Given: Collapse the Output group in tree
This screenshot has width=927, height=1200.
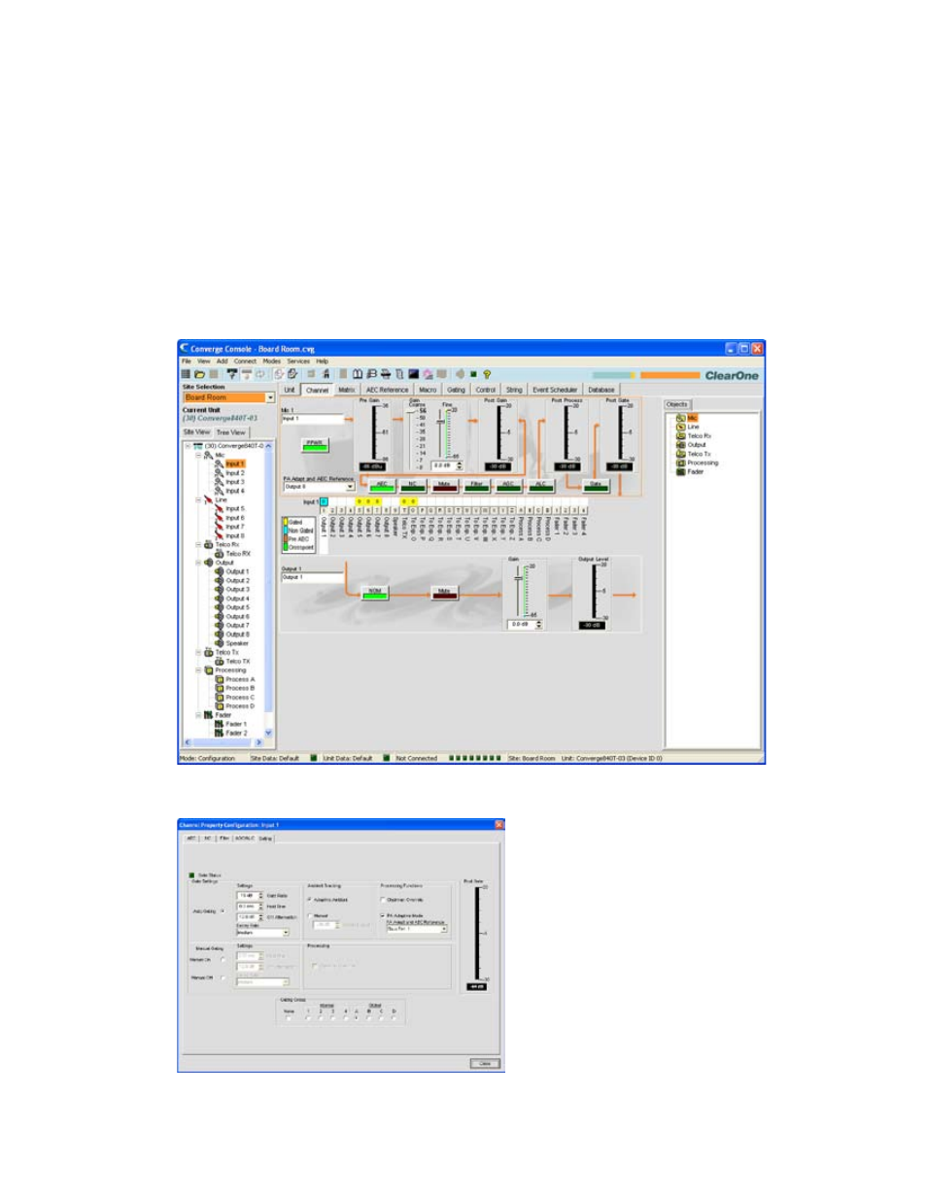Looking at the screenshot, I should pos(198,563).
